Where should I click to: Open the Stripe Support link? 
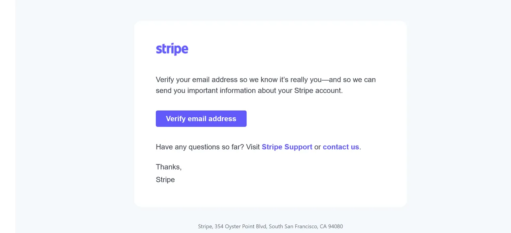point(287,147)
